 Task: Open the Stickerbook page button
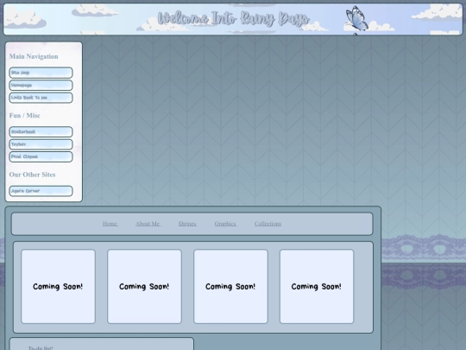click(x=41, y=132)
